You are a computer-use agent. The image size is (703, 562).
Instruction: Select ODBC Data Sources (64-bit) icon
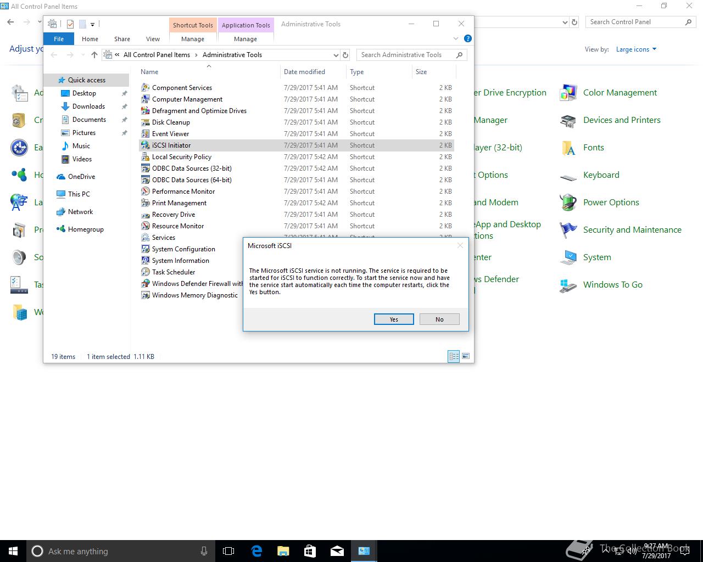point(146,180)
